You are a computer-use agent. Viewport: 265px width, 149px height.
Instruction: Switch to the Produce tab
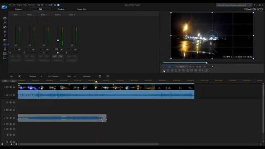[x=61, y=9]
